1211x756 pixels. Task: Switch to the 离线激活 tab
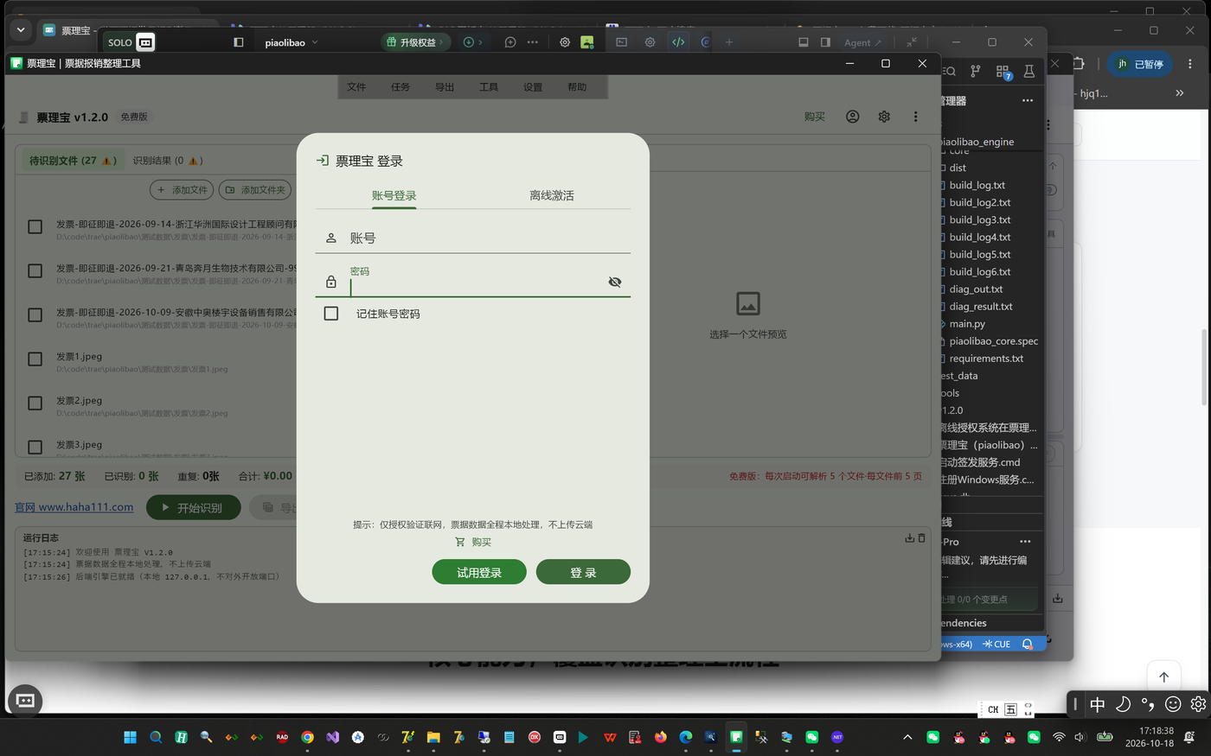pos(551,195)
